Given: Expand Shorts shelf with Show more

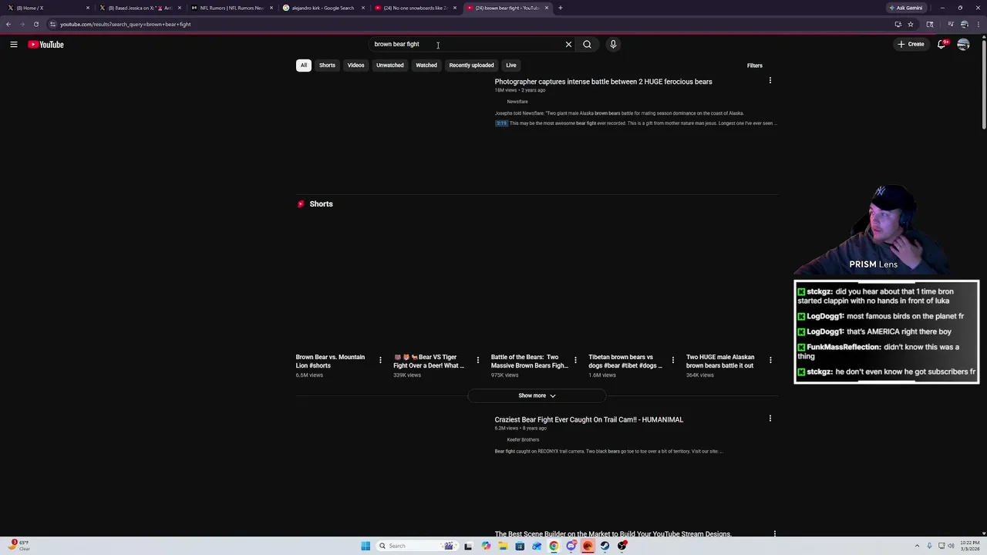Looking at the screenshot, I should [x=537, y=395].
